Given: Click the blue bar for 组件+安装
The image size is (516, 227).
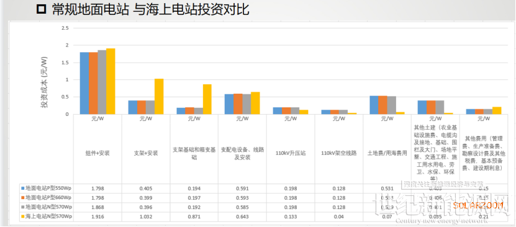Looking at the screenshot, I should click(x=84, y=83).
